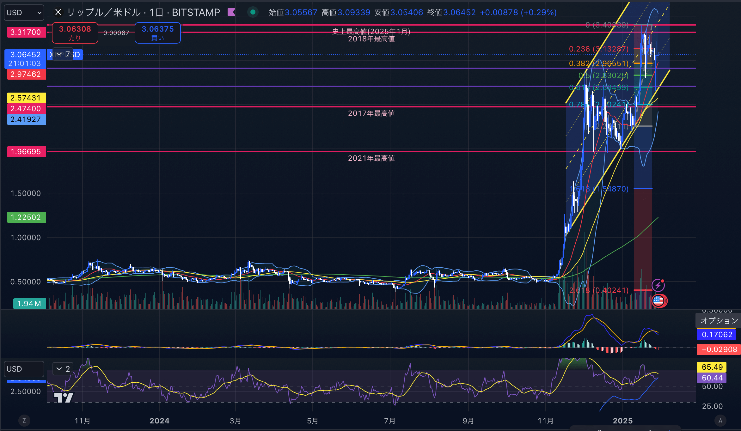
Task: Open the lower pane USD dropdown
Action: pos(24,369)
